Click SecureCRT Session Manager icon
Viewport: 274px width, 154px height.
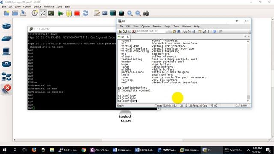[120, 31]
